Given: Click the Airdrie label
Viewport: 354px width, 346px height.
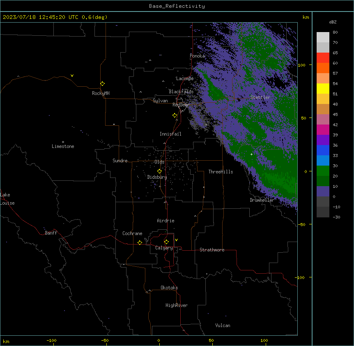Looking at the screenshot, I should (166, 221).
